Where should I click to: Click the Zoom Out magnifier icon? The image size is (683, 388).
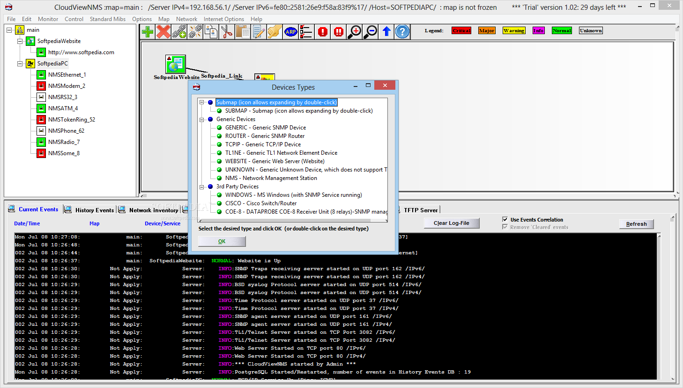371,32
